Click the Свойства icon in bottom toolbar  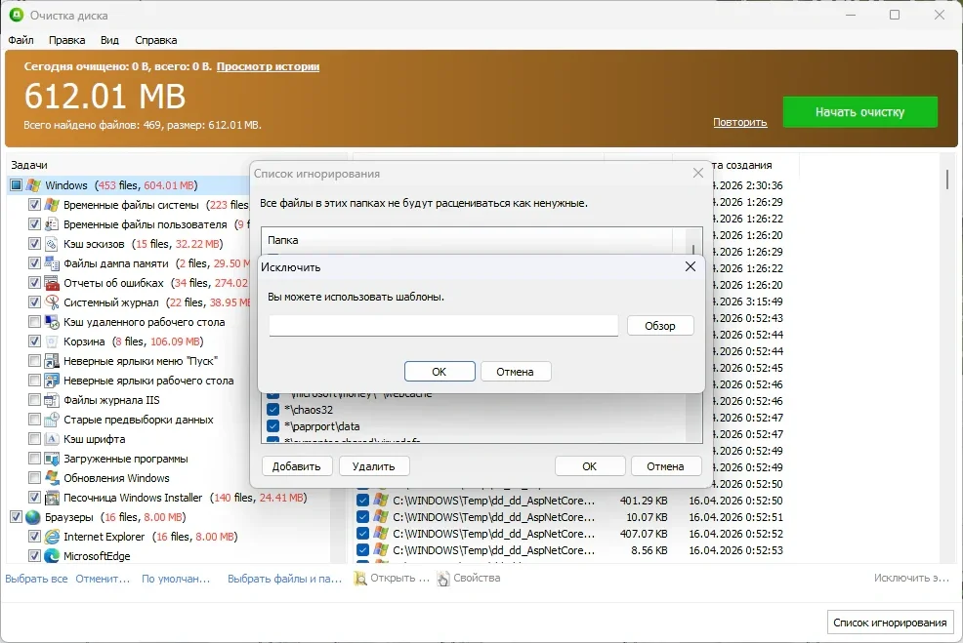(x=444, y=579)
